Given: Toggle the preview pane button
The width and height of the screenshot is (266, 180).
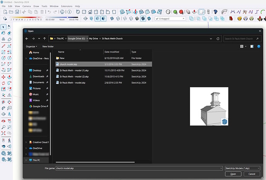Looking at the screenshot, I should (x=251, y=46).
